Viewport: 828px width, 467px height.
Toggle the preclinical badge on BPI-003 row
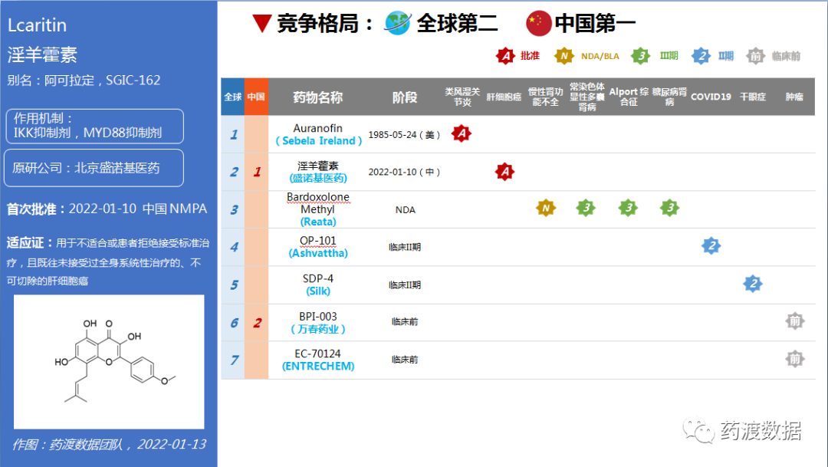tap(795, 321)
